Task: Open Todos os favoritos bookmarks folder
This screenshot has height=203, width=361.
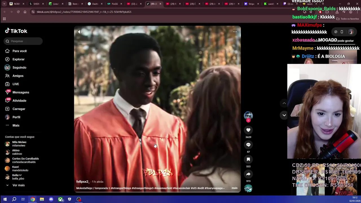Action: pos(347,19)
